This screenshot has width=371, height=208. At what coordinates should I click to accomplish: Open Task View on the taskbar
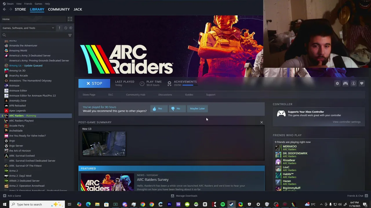[x=69, y=205]
